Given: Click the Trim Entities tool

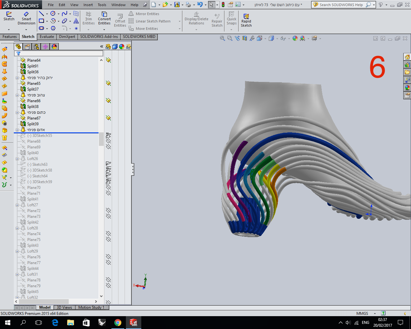Looking at the screenshot, I should pyautogui.click(x=89, y=19).
